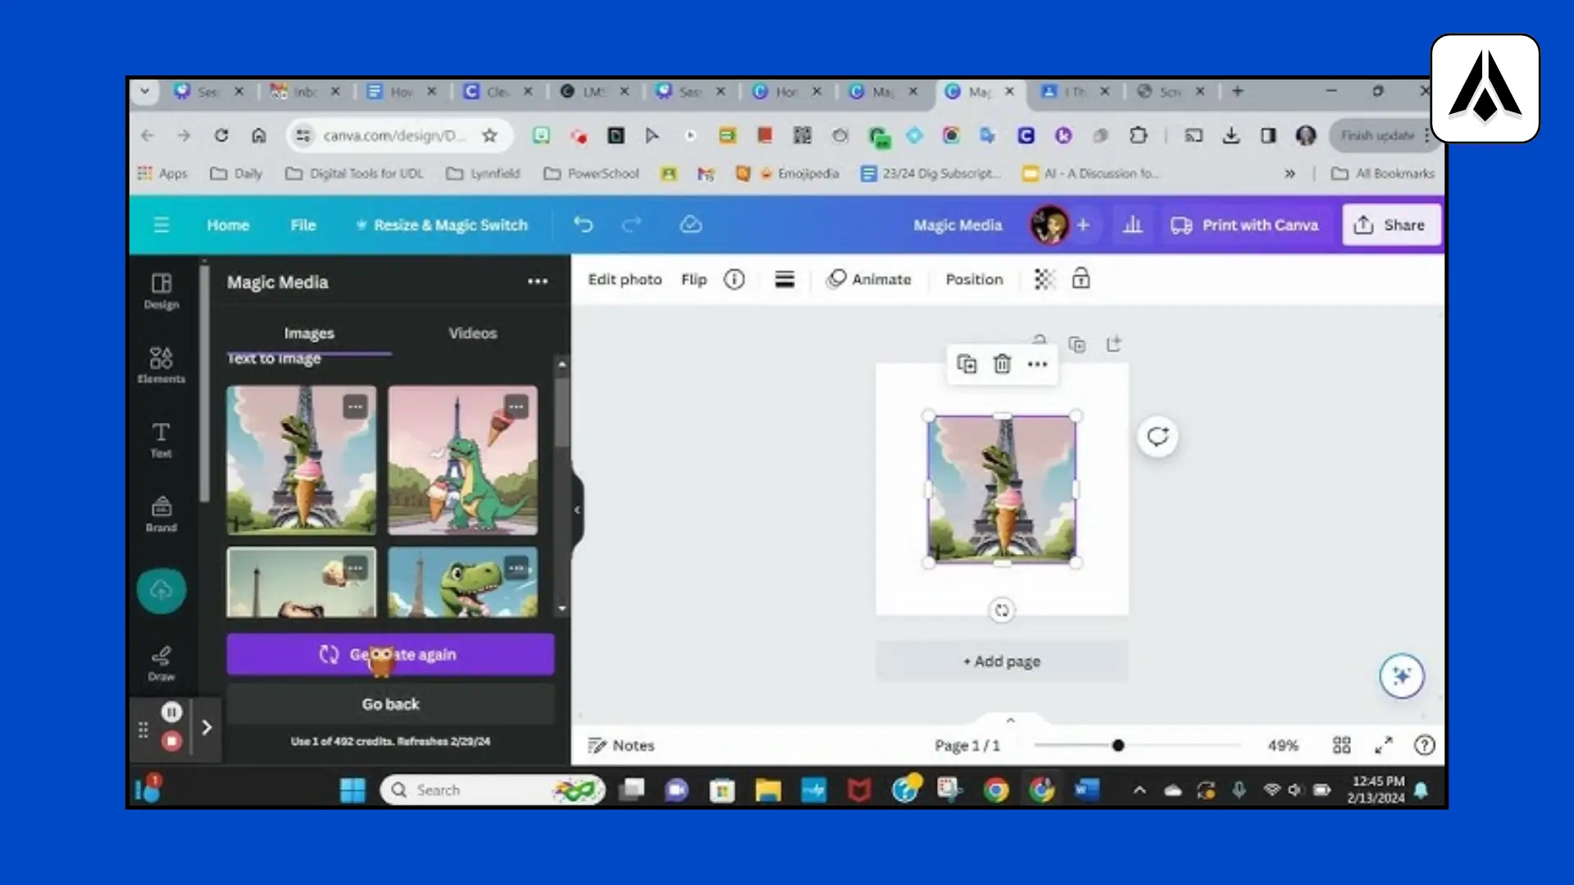Select green dinosaur with ice cream thumbnail
The width and height of the screenshot is (1574, 885).
[463, 460]
